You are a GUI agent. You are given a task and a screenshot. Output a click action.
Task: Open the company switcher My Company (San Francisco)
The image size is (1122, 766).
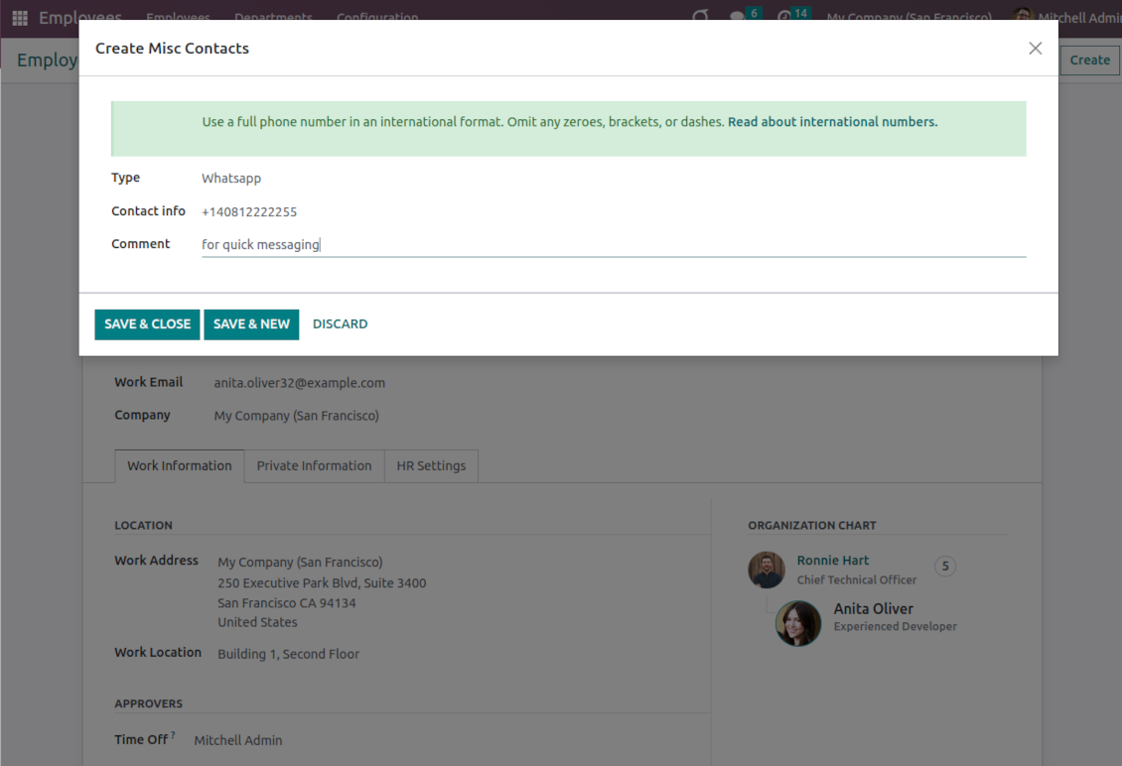point(909,18)
